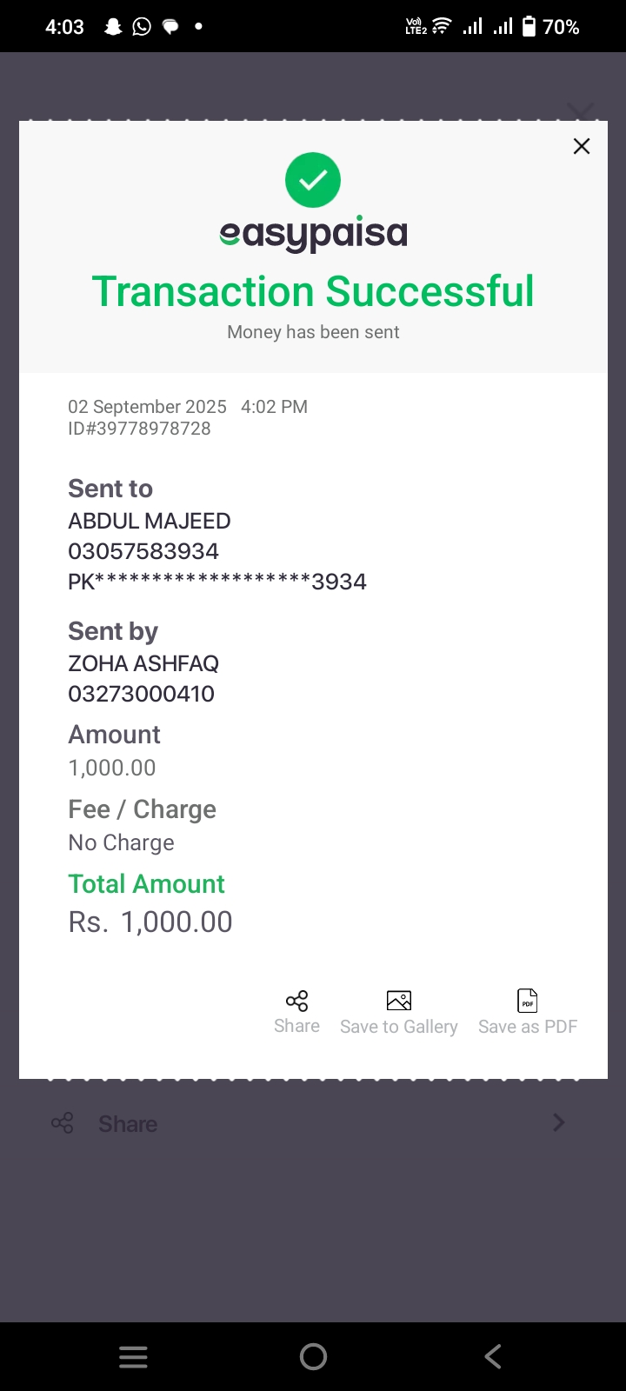
Task: Tap sender phone number 03273000410
Action: click(142, 694)
